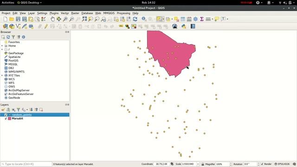
Task: Click the Marsabit layer color swatch
Action: pyautogui.click(x=9, y=119)
